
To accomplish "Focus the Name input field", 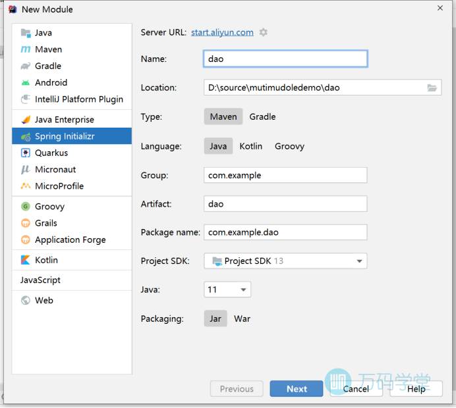I will [285, 59].
